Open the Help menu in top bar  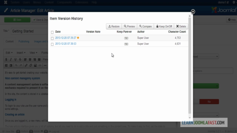(94, 3)
